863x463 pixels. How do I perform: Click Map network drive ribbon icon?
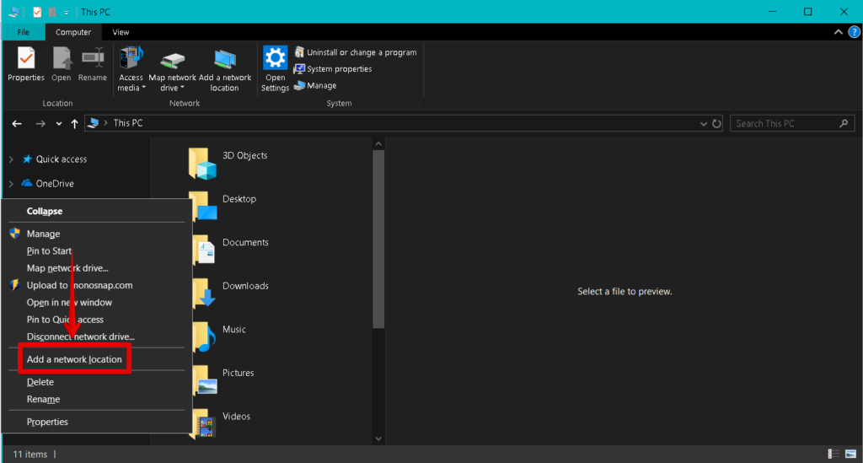click(x=172, y=60)
